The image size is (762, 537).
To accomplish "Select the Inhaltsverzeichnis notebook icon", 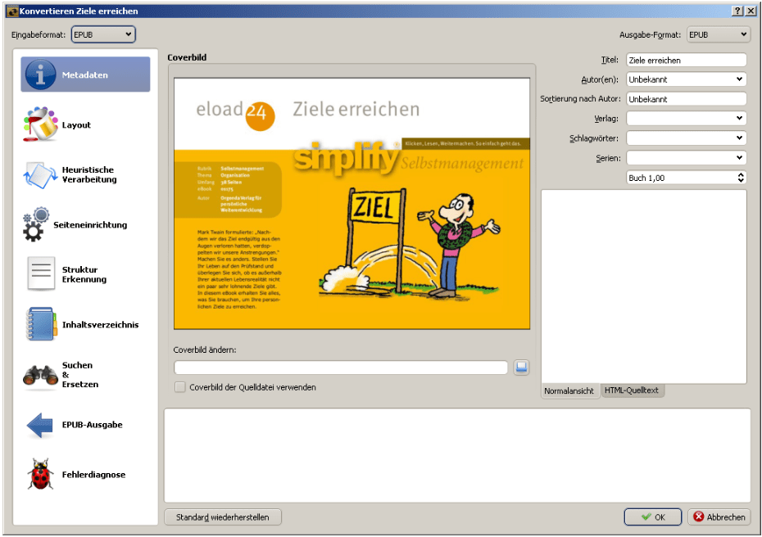I will click(x=40, y=325).
